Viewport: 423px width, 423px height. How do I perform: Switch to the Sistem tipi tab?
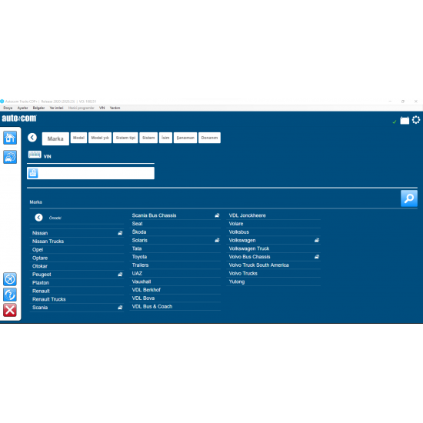pyautogui.click(x=125, y=138)
